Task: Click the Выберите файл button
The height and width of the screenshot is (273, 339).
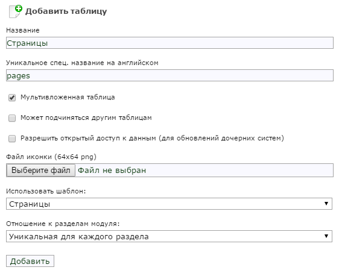Action: [x=41, y=170]
